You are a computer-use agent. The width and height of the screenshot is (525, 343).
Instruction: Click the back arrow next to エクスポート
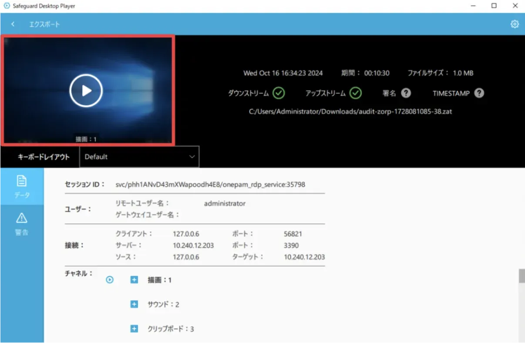click(12, 24)
